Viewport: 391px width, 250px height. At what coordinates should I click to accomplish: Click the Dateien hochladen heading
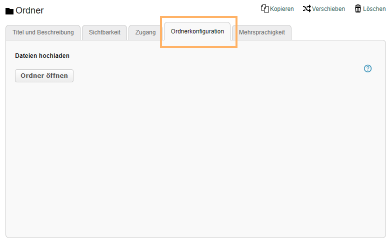42,56
